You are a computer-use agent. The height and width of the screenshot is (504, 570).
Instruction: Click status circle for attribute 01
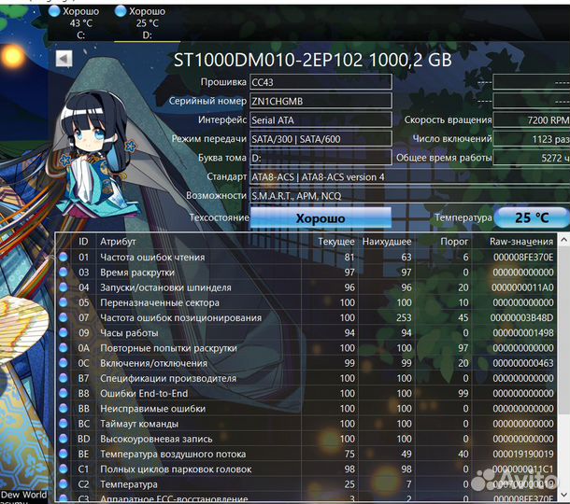(x=64, y=257)
